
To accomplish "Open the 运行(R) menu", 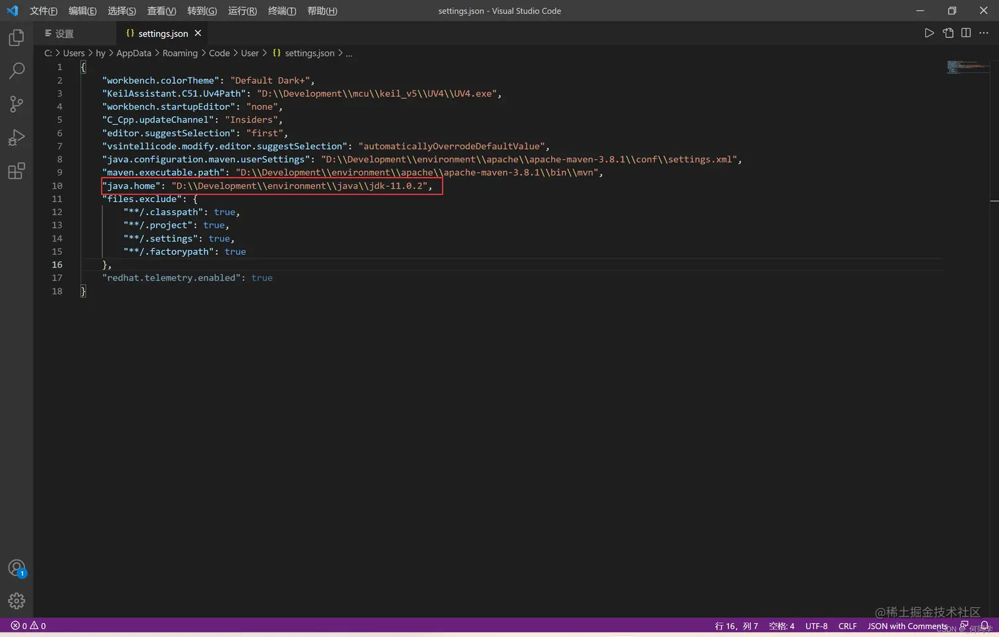I will 242,11.
